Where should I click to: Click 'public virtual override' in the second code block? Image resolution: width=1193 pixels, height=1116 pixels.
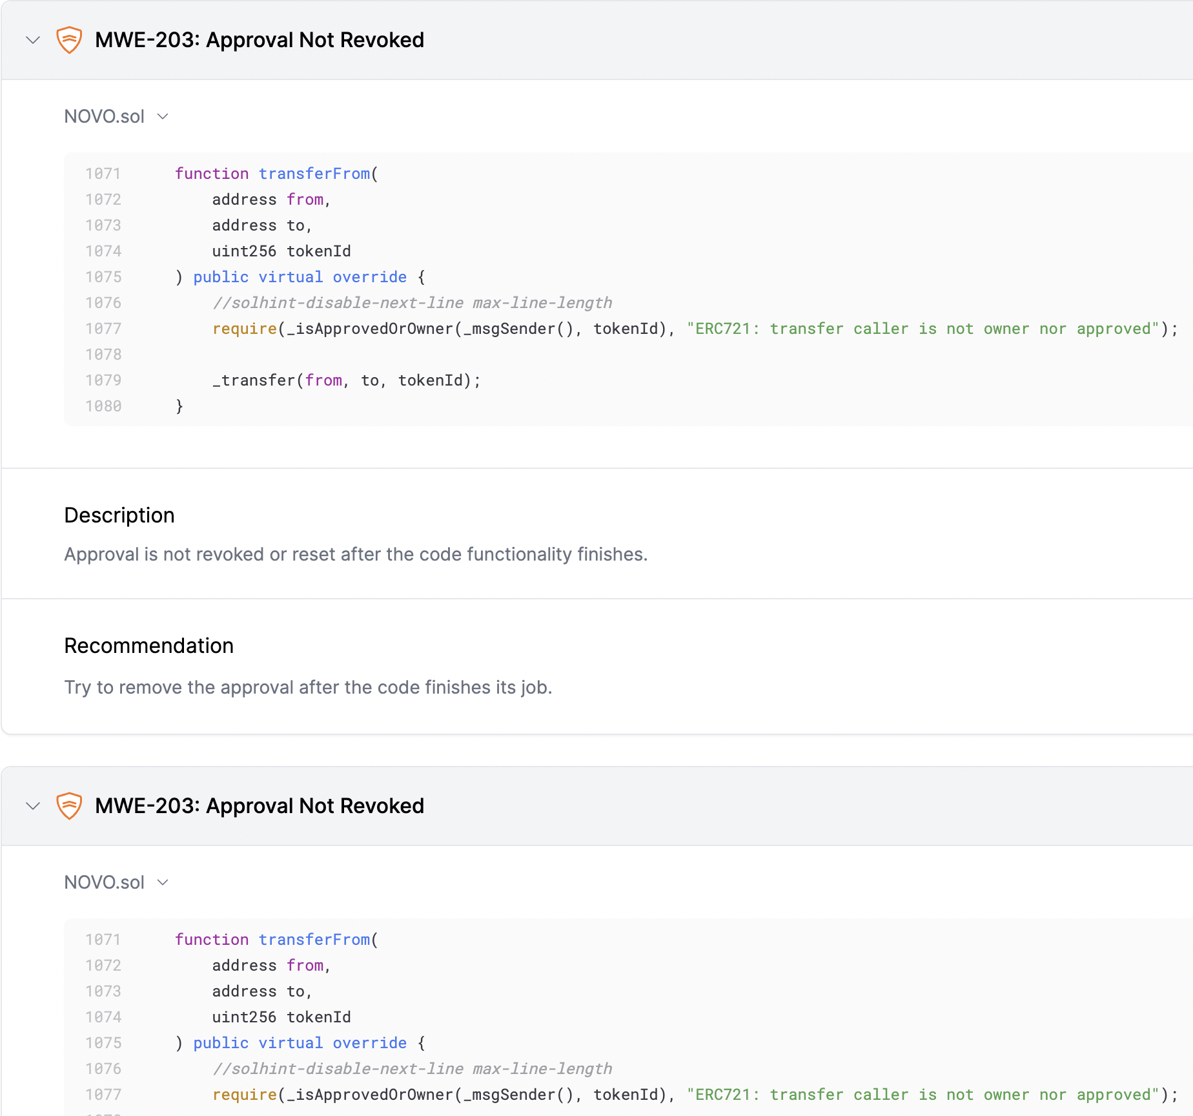(300, 1043)
